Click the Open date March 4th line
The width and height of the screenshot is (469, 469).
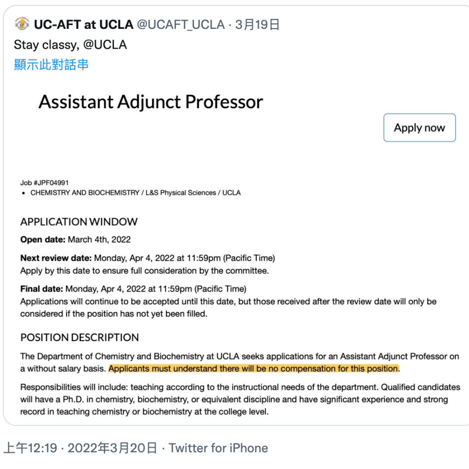[x=75, y=240]
